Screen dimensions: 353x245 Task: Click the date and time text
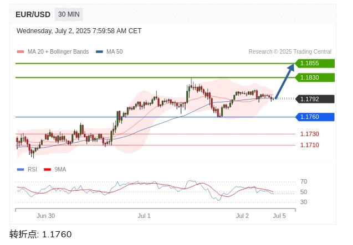(x=79, y=31)
